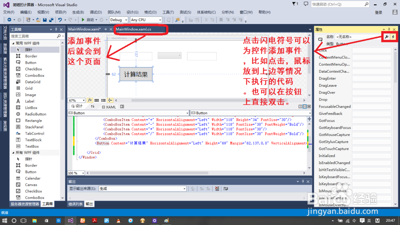Start debugging with the green play icon
Image resolution: width=400 pixels, height=225 pixels.
83,20
